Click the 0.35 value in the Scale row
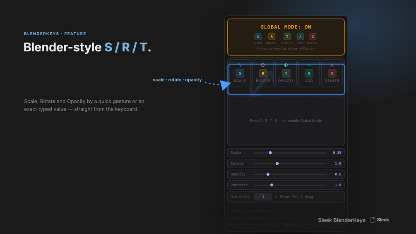The height and width of the screenshot is (234, 416). [x=337, y=153]
